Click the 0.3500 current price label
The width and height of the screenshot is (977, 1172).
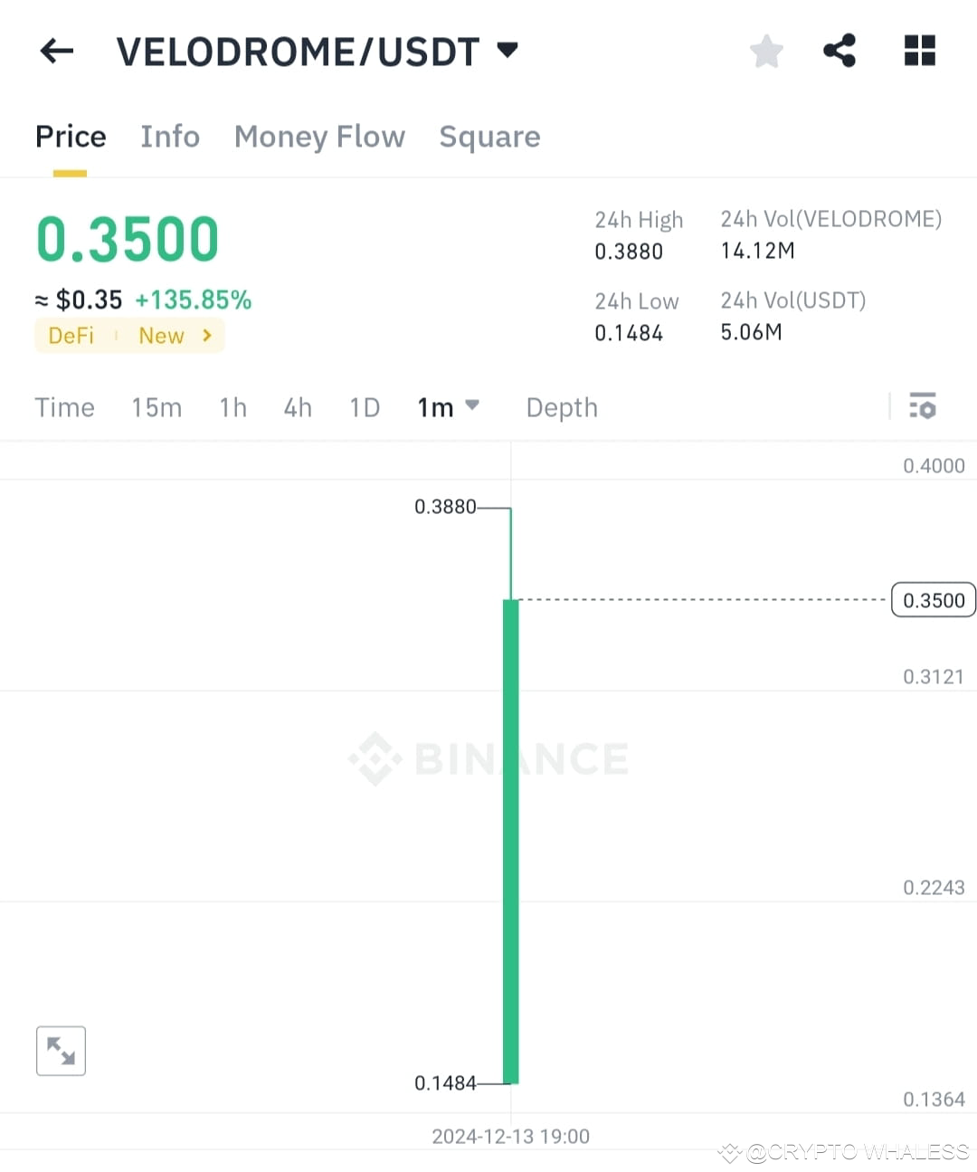coord(934,600)
